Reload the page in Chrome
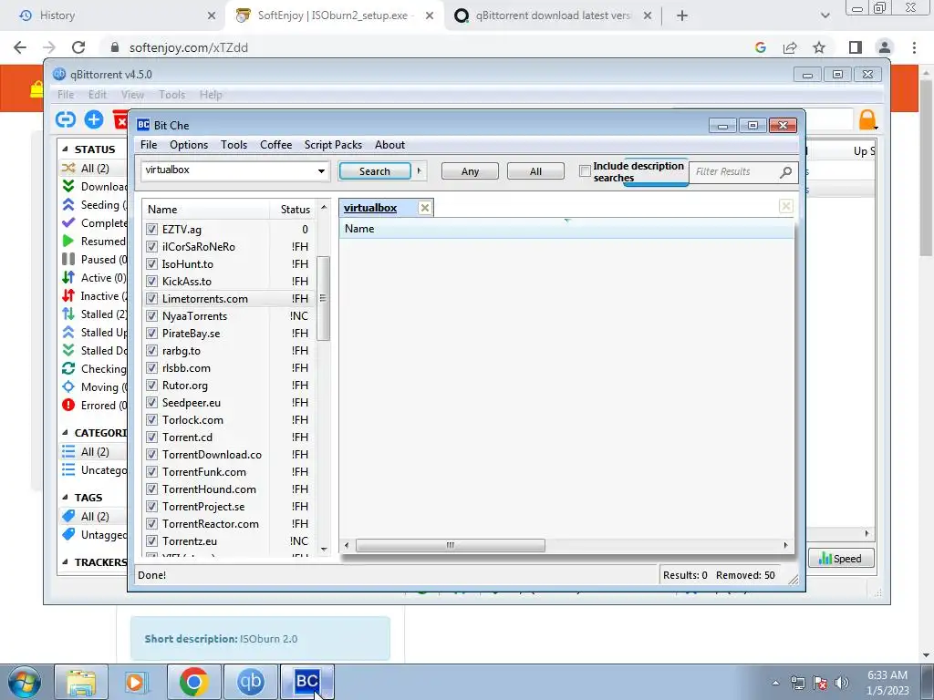934x700 pixels. pos(78,47)
